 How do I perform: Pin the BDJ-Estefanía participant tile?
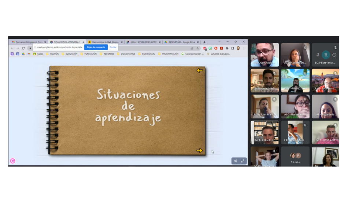pos(318,55)
